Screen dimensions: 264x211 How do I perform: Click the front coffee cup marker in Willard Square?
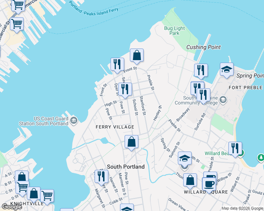click(209, 186)
